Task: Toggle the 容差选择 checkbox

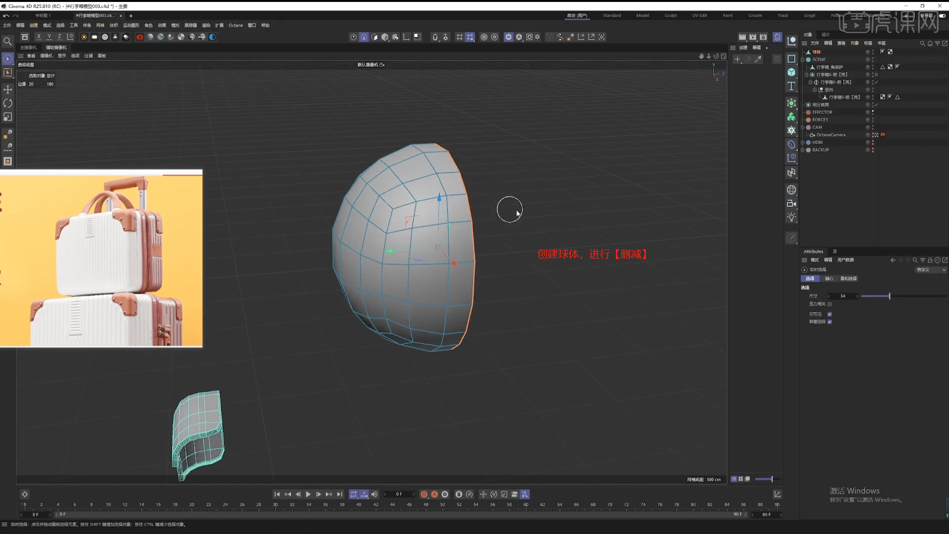Action: pos(829,322)
